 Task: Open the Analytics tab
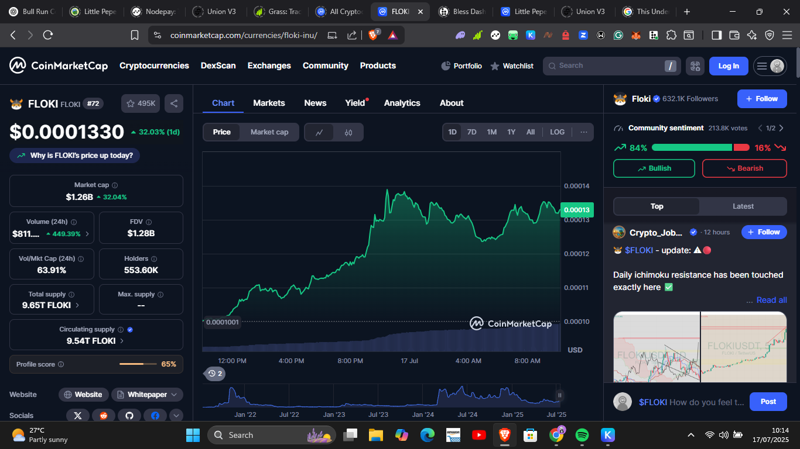point(402,103)
